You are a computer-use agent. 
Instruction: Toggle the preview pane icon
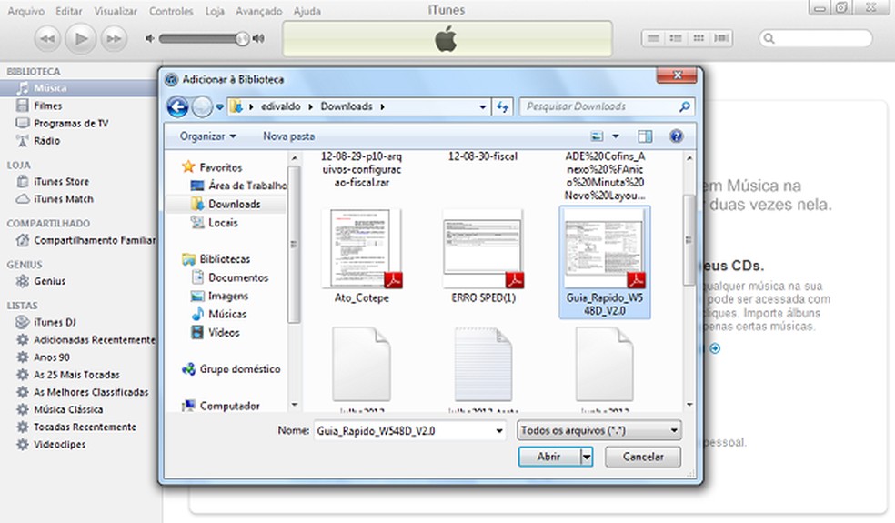(645, 136)
